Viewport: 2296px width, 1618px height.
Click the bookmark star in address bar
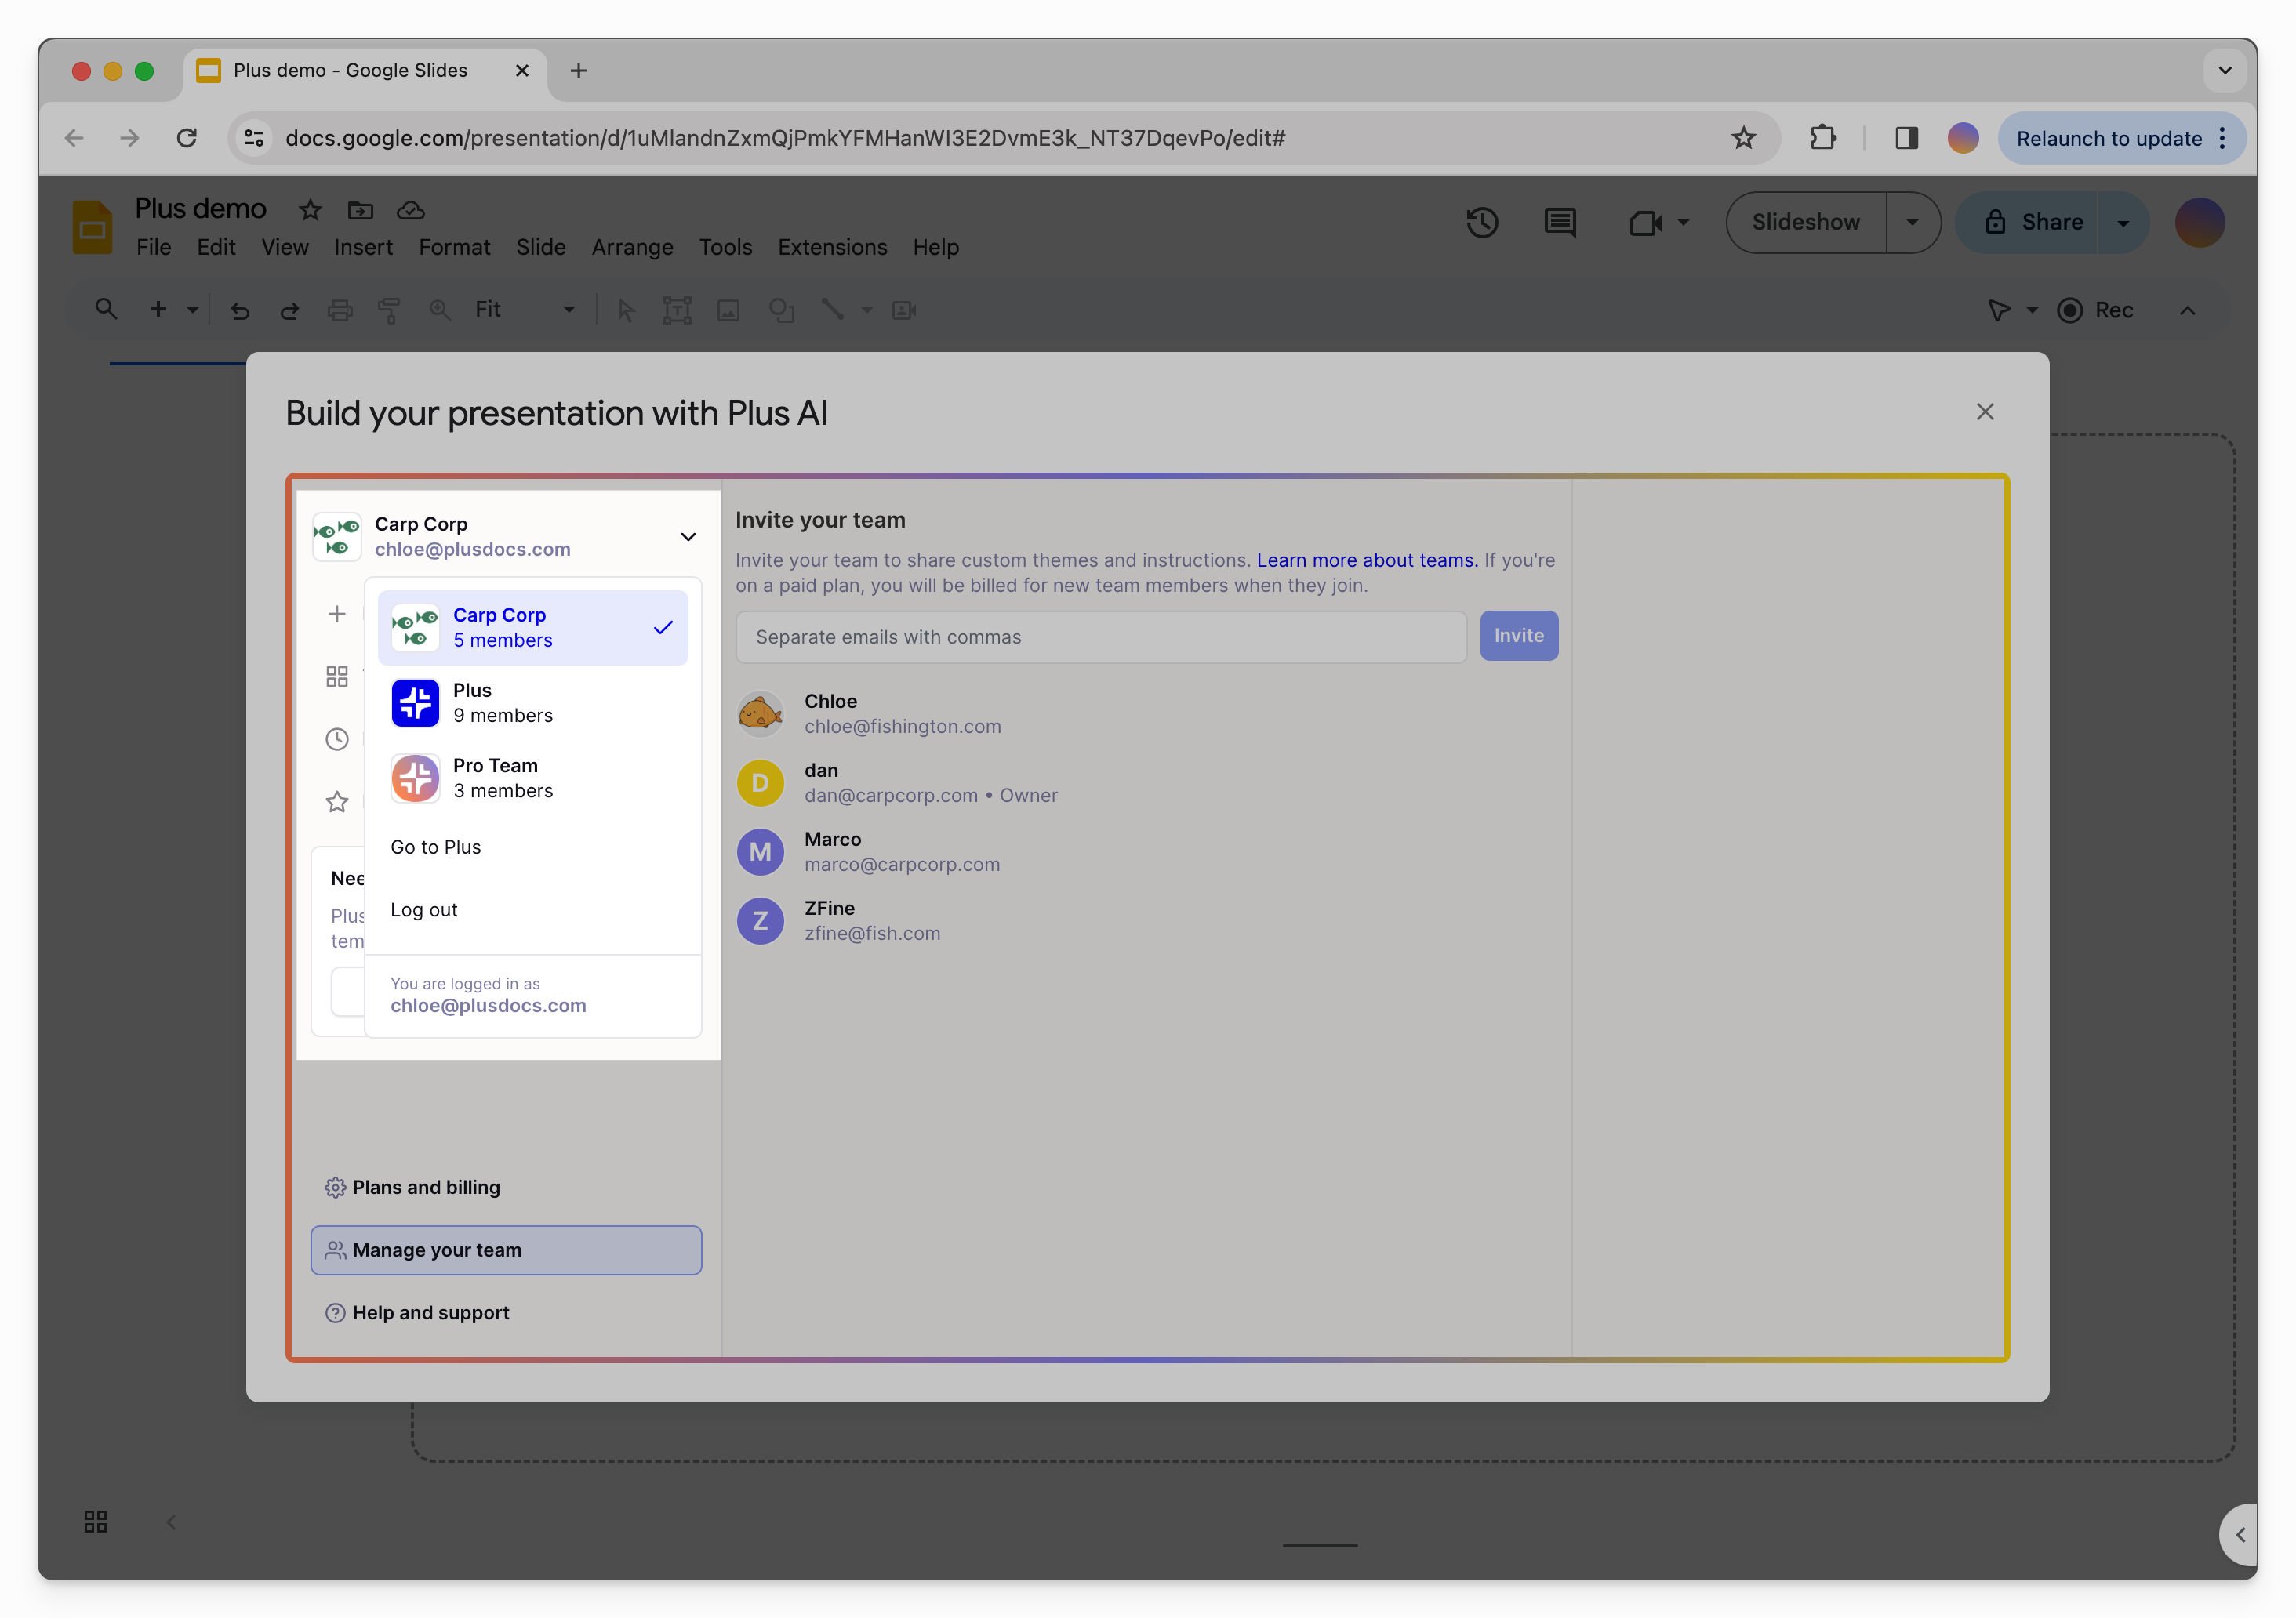[1743, 138]
